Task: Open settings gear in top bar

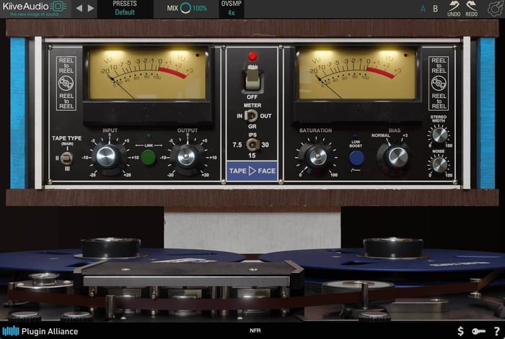Action: 496,9
